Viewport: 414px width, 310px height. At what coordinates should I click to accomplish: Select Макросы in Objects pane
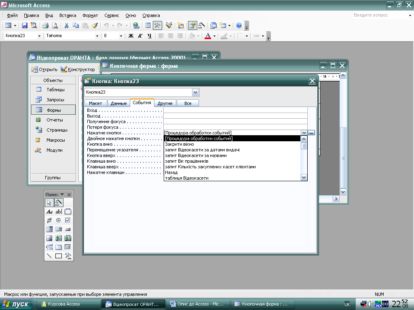pos(53,140)
